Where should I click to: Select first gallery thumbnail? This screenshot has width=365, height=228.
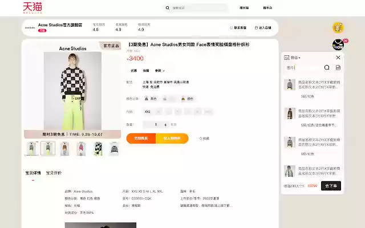31,148
